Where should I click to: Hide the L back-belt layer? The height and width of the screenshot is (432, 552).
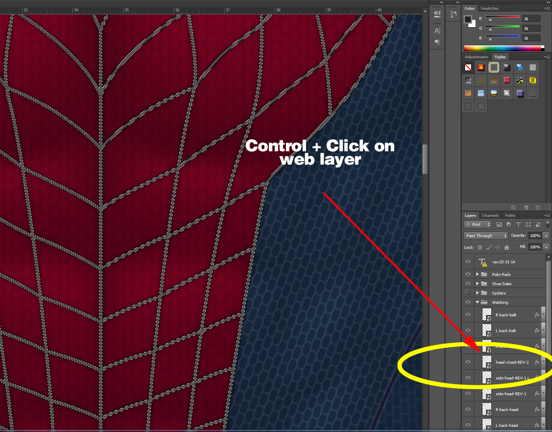468,330
